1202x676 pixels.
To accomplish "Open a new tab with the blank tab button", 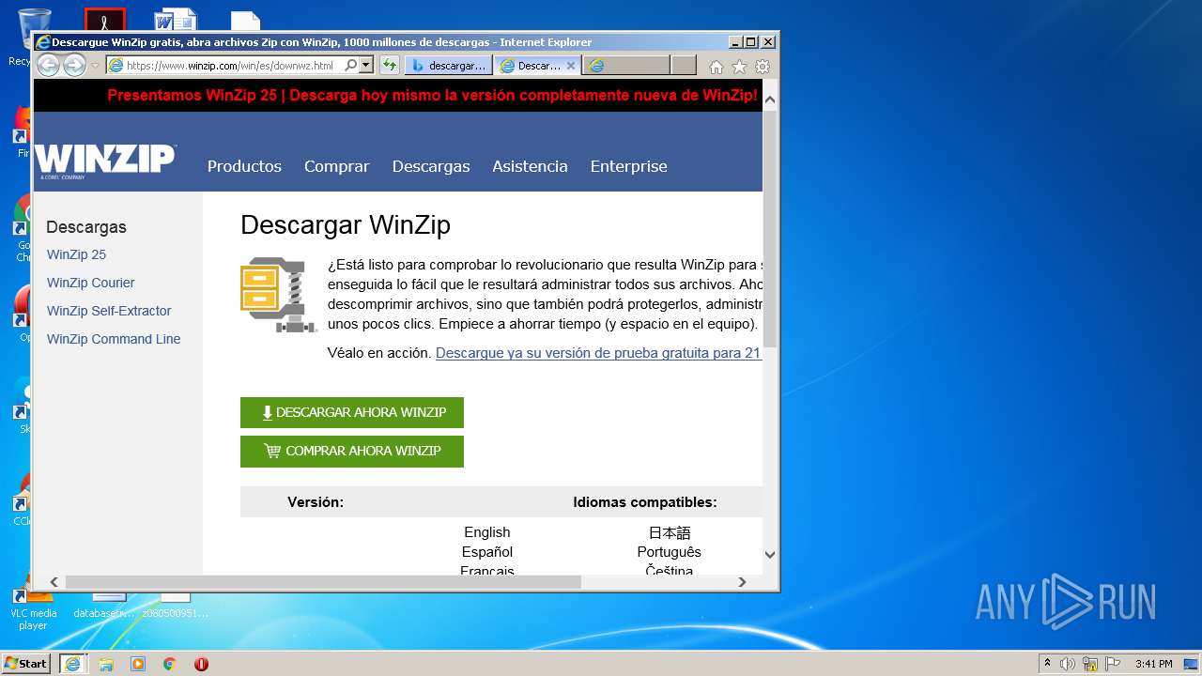I will pyautogui.click(x=684, y=66).
